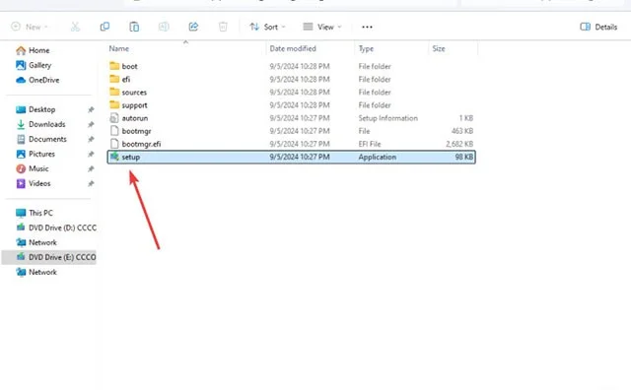Unpin Desktop using its pin icon
Screen dimensions: 631x390
coord(91,109)
